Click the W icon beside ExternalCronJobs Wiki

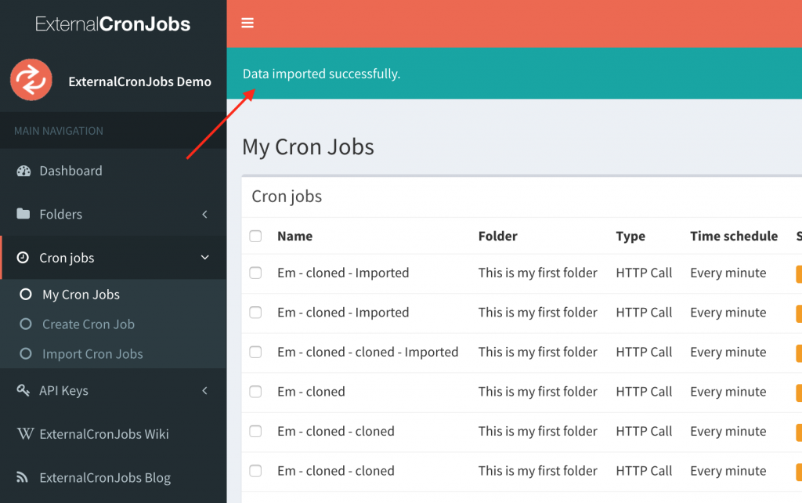[x=25, y=434]
